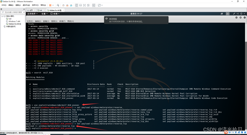This screenshot has width=247, height=135.
Task: Click the text exploit/windows/smb/ms17_010_eternalblue_win8
Action: pyautogui.click(x=59, y=96)
